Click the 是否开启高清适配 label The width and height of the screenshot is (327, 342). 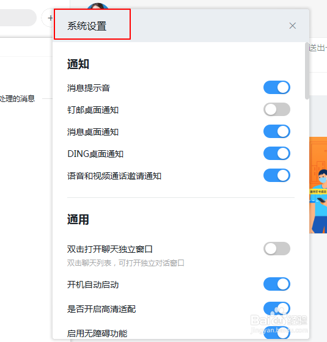point(101,309)
